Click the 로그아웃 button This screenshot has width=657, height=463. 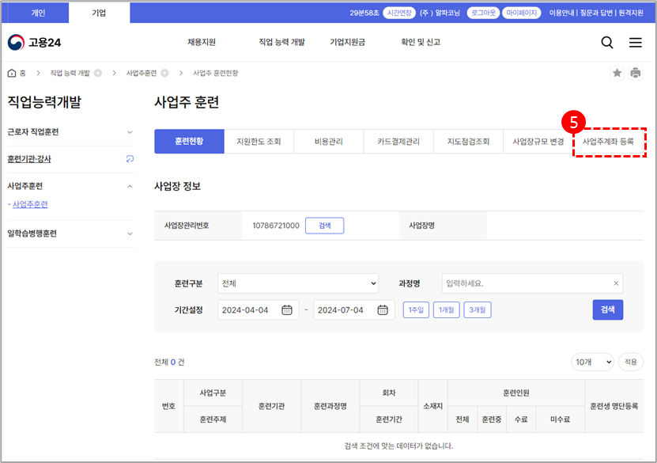coord(481,13)
